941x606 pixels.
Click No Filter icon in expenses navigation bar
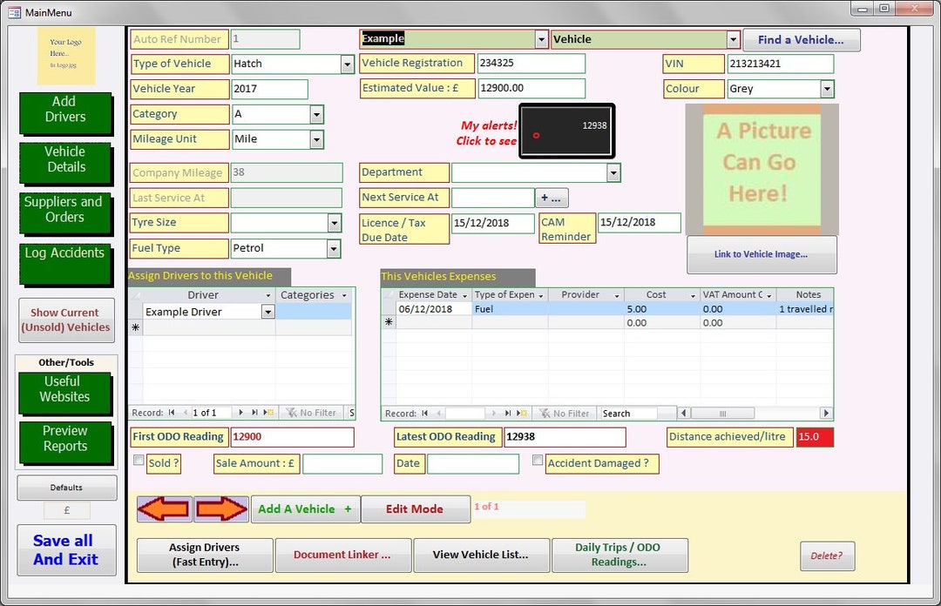pos(562,413)
